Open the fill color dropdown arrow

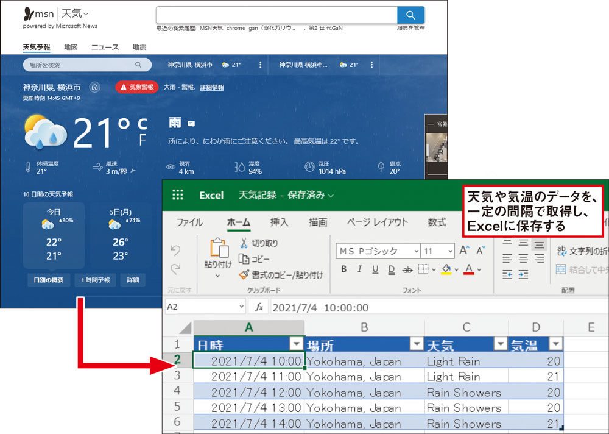[456, 269]
